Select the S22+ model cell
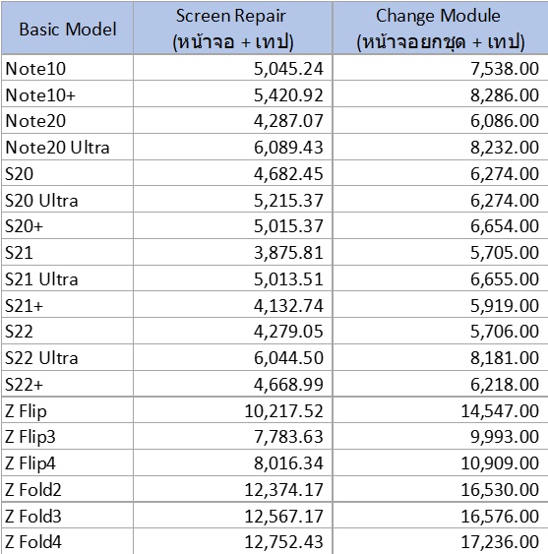The height and width of the screenshot is (554, 548). (68, 384)
